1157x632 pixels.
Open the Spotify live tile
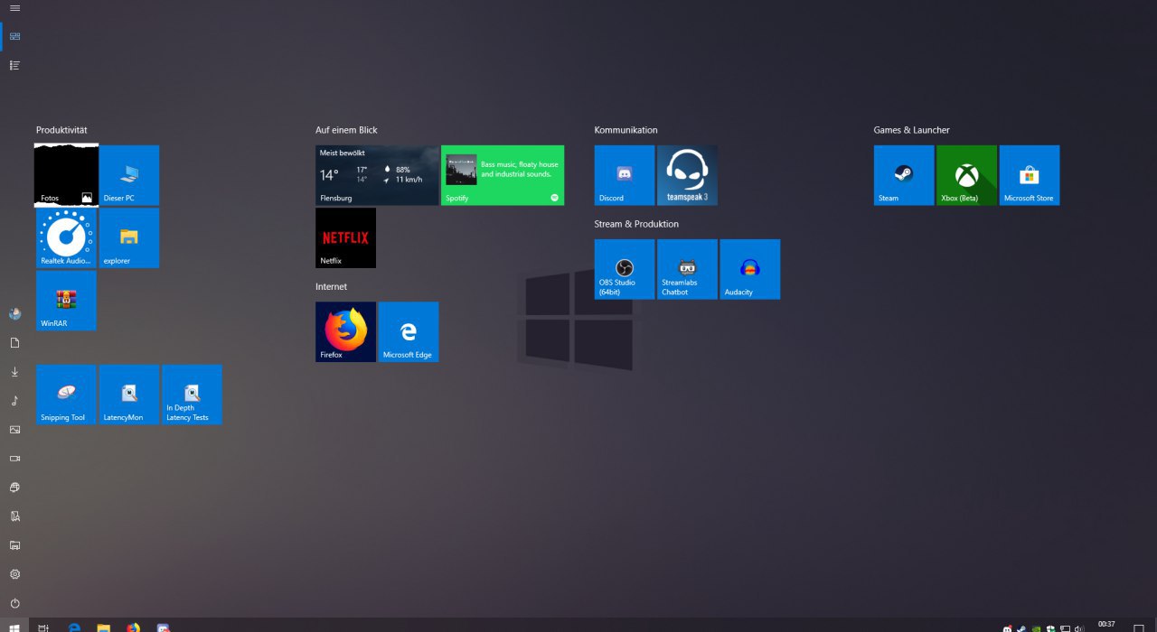tap(503, 175)
